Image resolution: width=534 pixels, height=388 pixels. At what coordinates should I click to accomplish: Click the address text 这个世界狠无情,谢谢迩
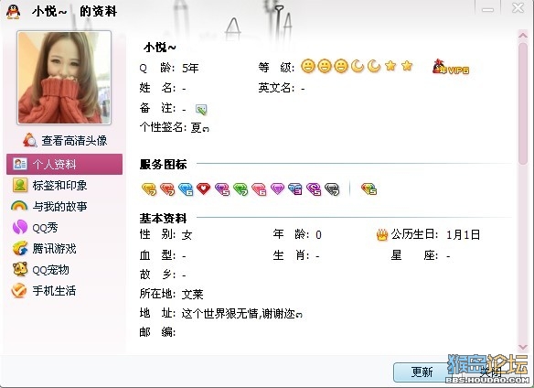coord(241,314)
